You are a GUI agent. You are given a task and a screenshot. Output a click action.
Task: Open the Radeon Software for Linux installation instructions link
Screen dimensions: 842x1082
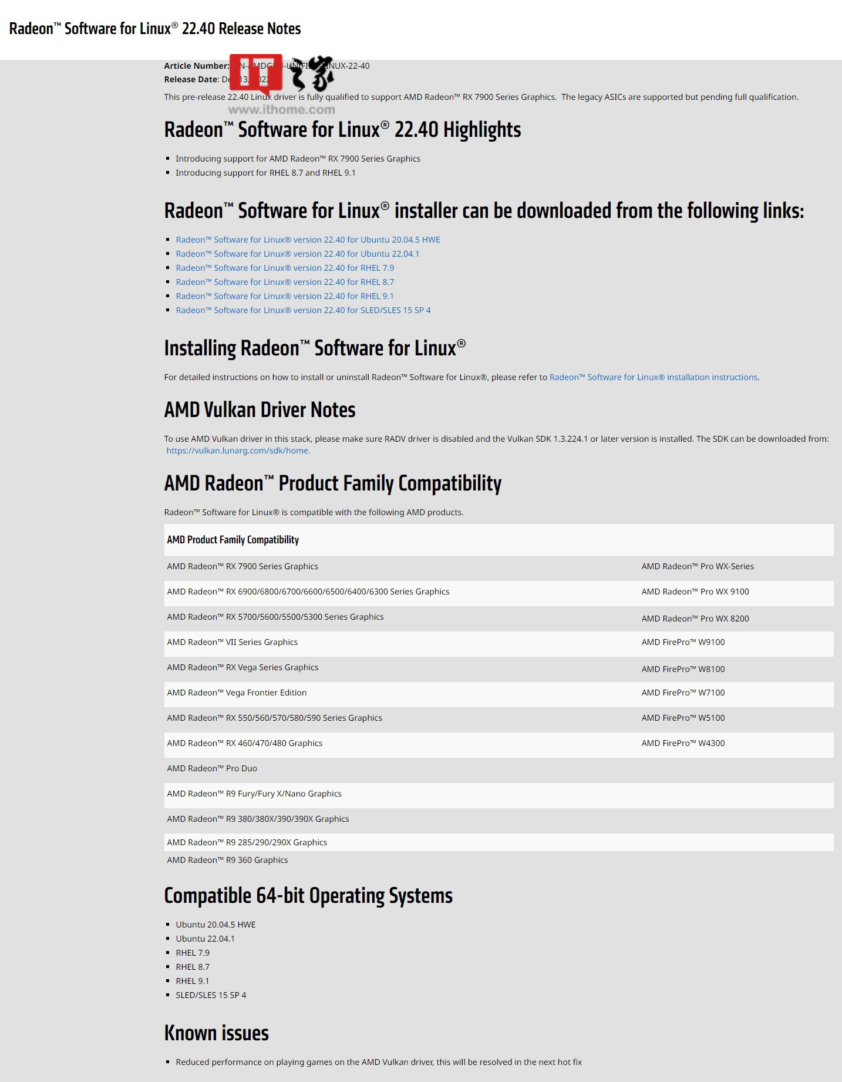[x=654, y=377]
